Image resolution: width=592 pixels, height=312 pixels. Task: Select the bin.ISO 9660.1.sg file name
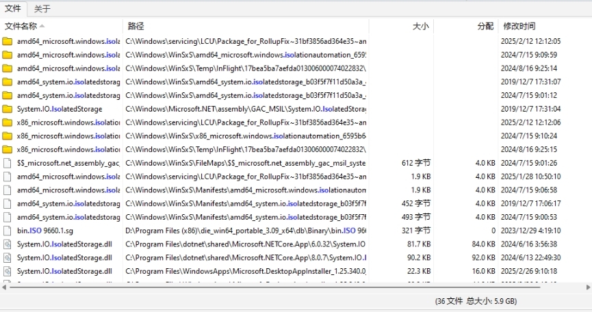45,231
